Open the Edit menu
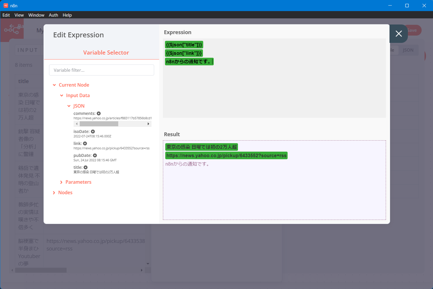This screenshot has width=433, height=289. coord(6,15)
